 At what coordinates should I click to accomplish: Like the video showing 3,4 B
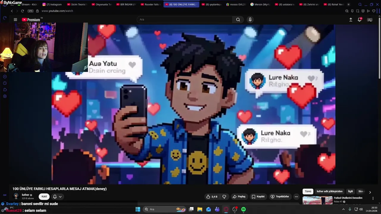point(212,196)
